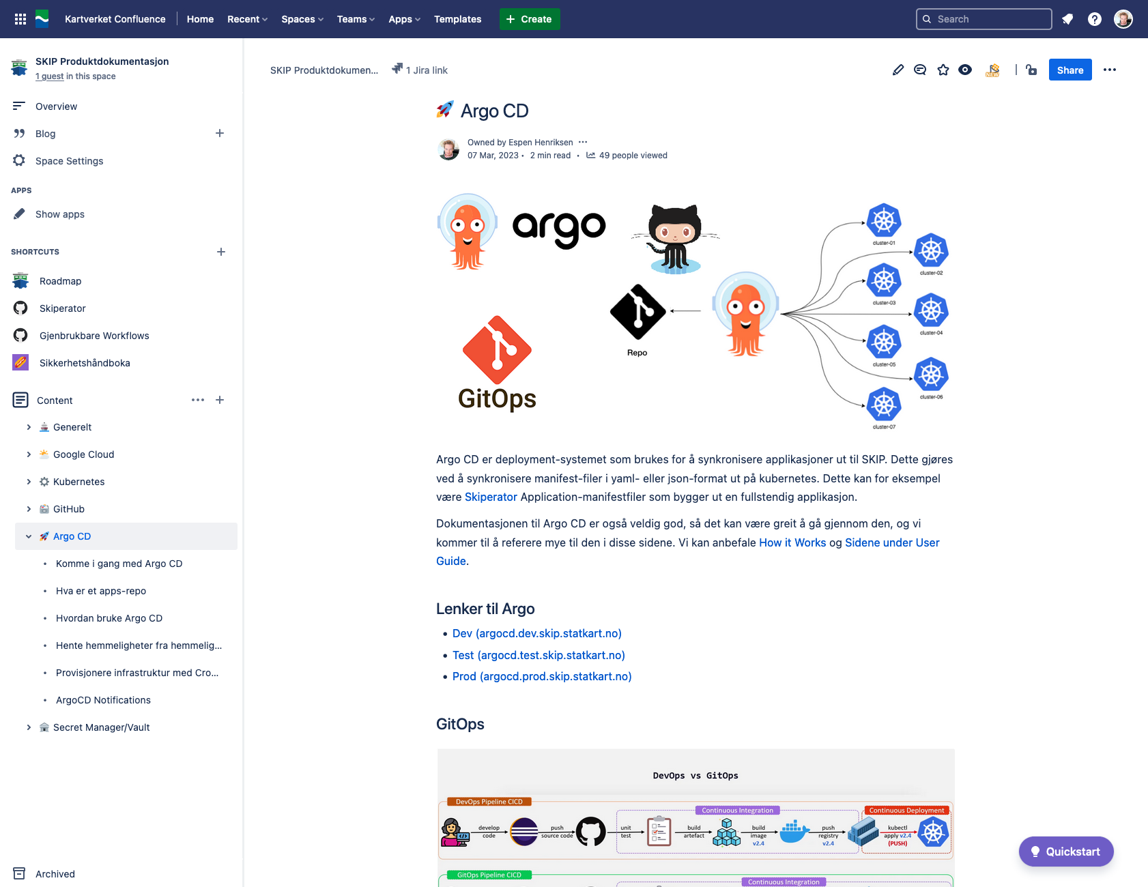The width and height of the screenshot is (1148, 887).
Task: Open the Spaces dropdown
Action: coord(302,19)
